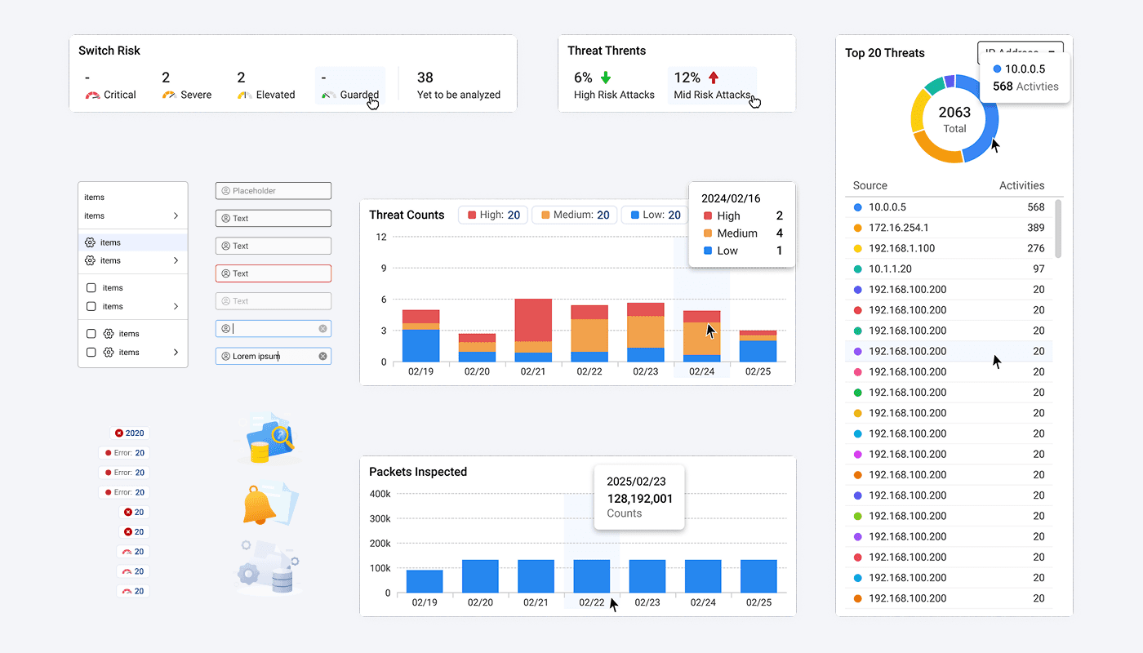
Task: Click the orange Severe gauge icon
Action: click(169, 96)
